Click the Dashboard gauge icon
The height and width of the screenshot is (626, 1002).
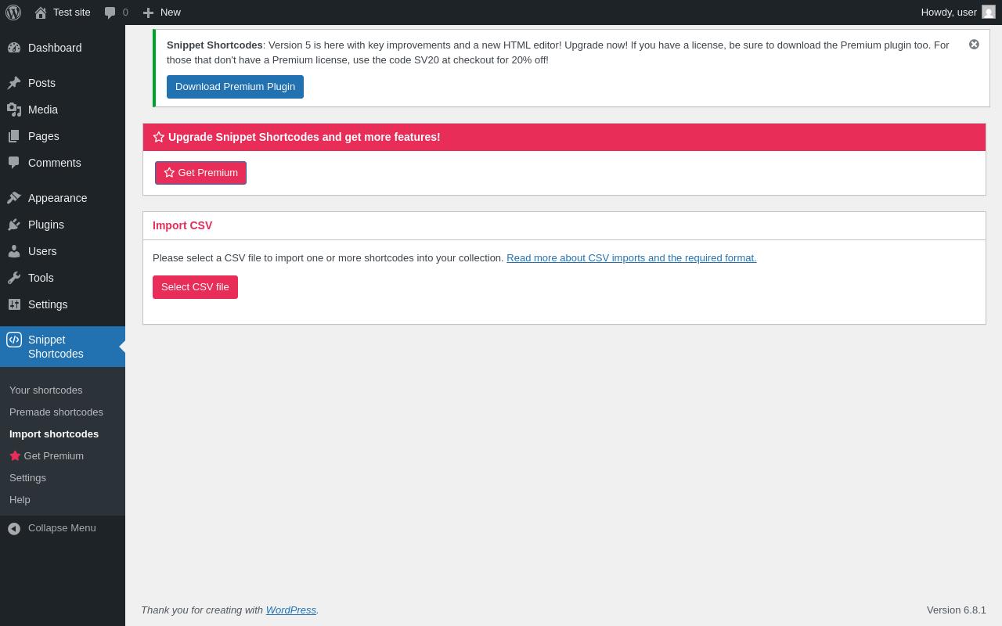14,48
